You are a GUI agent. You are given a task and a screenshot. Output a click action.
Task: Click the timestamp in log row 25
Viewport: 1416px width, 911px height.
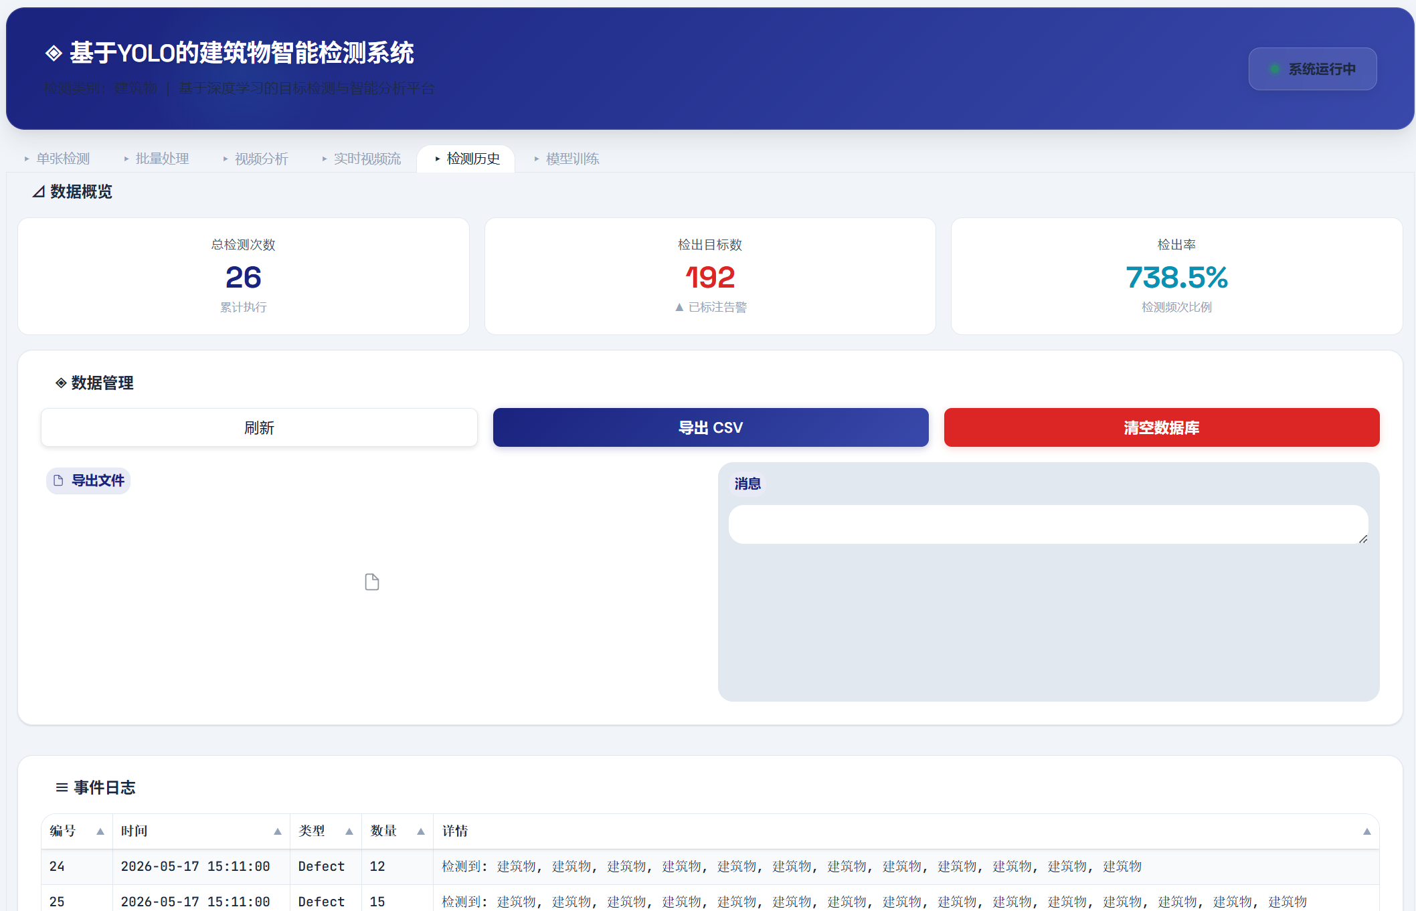(195, 902)
